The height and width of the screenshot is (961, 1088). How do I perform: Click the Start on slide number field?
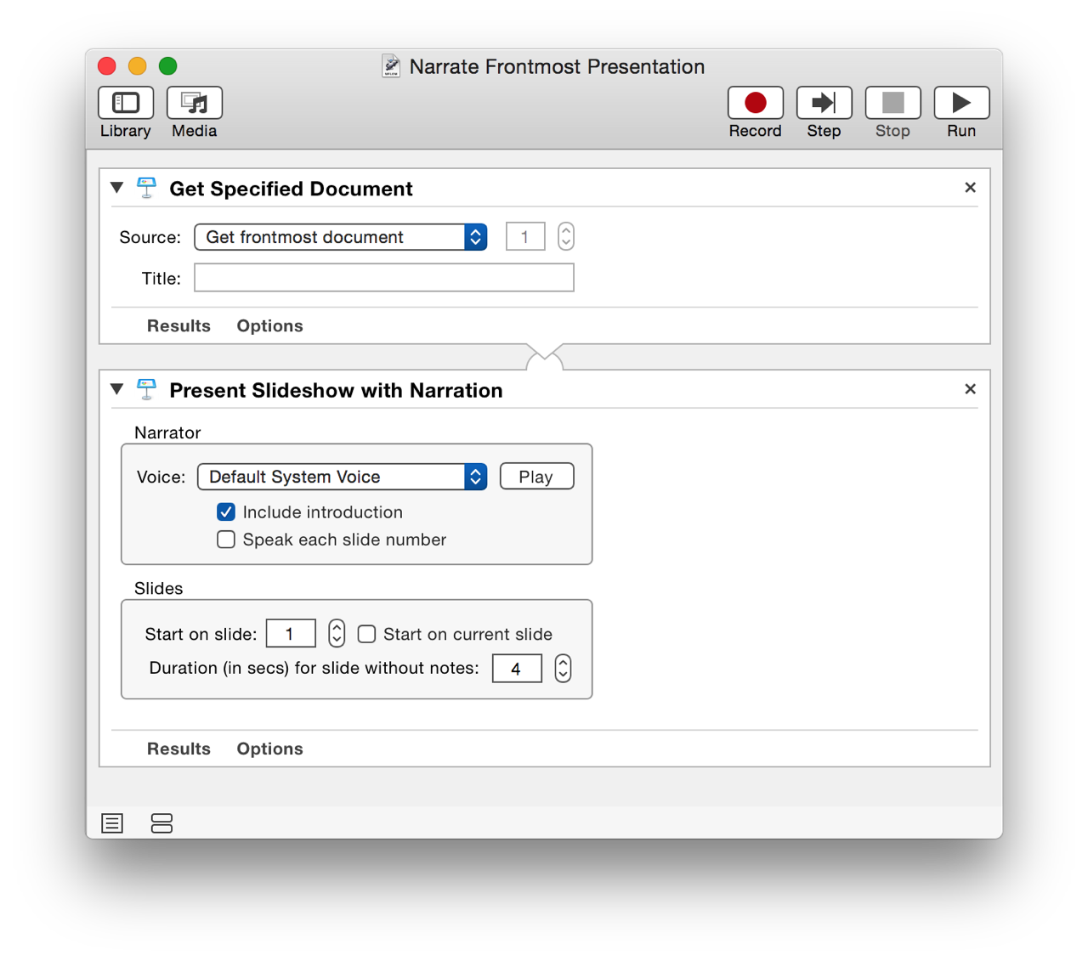(x=291, y=634)
